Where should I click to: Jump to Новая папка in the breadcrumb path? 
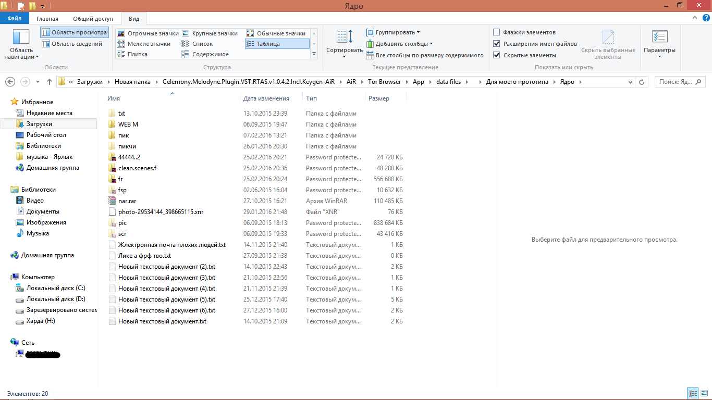132,82
